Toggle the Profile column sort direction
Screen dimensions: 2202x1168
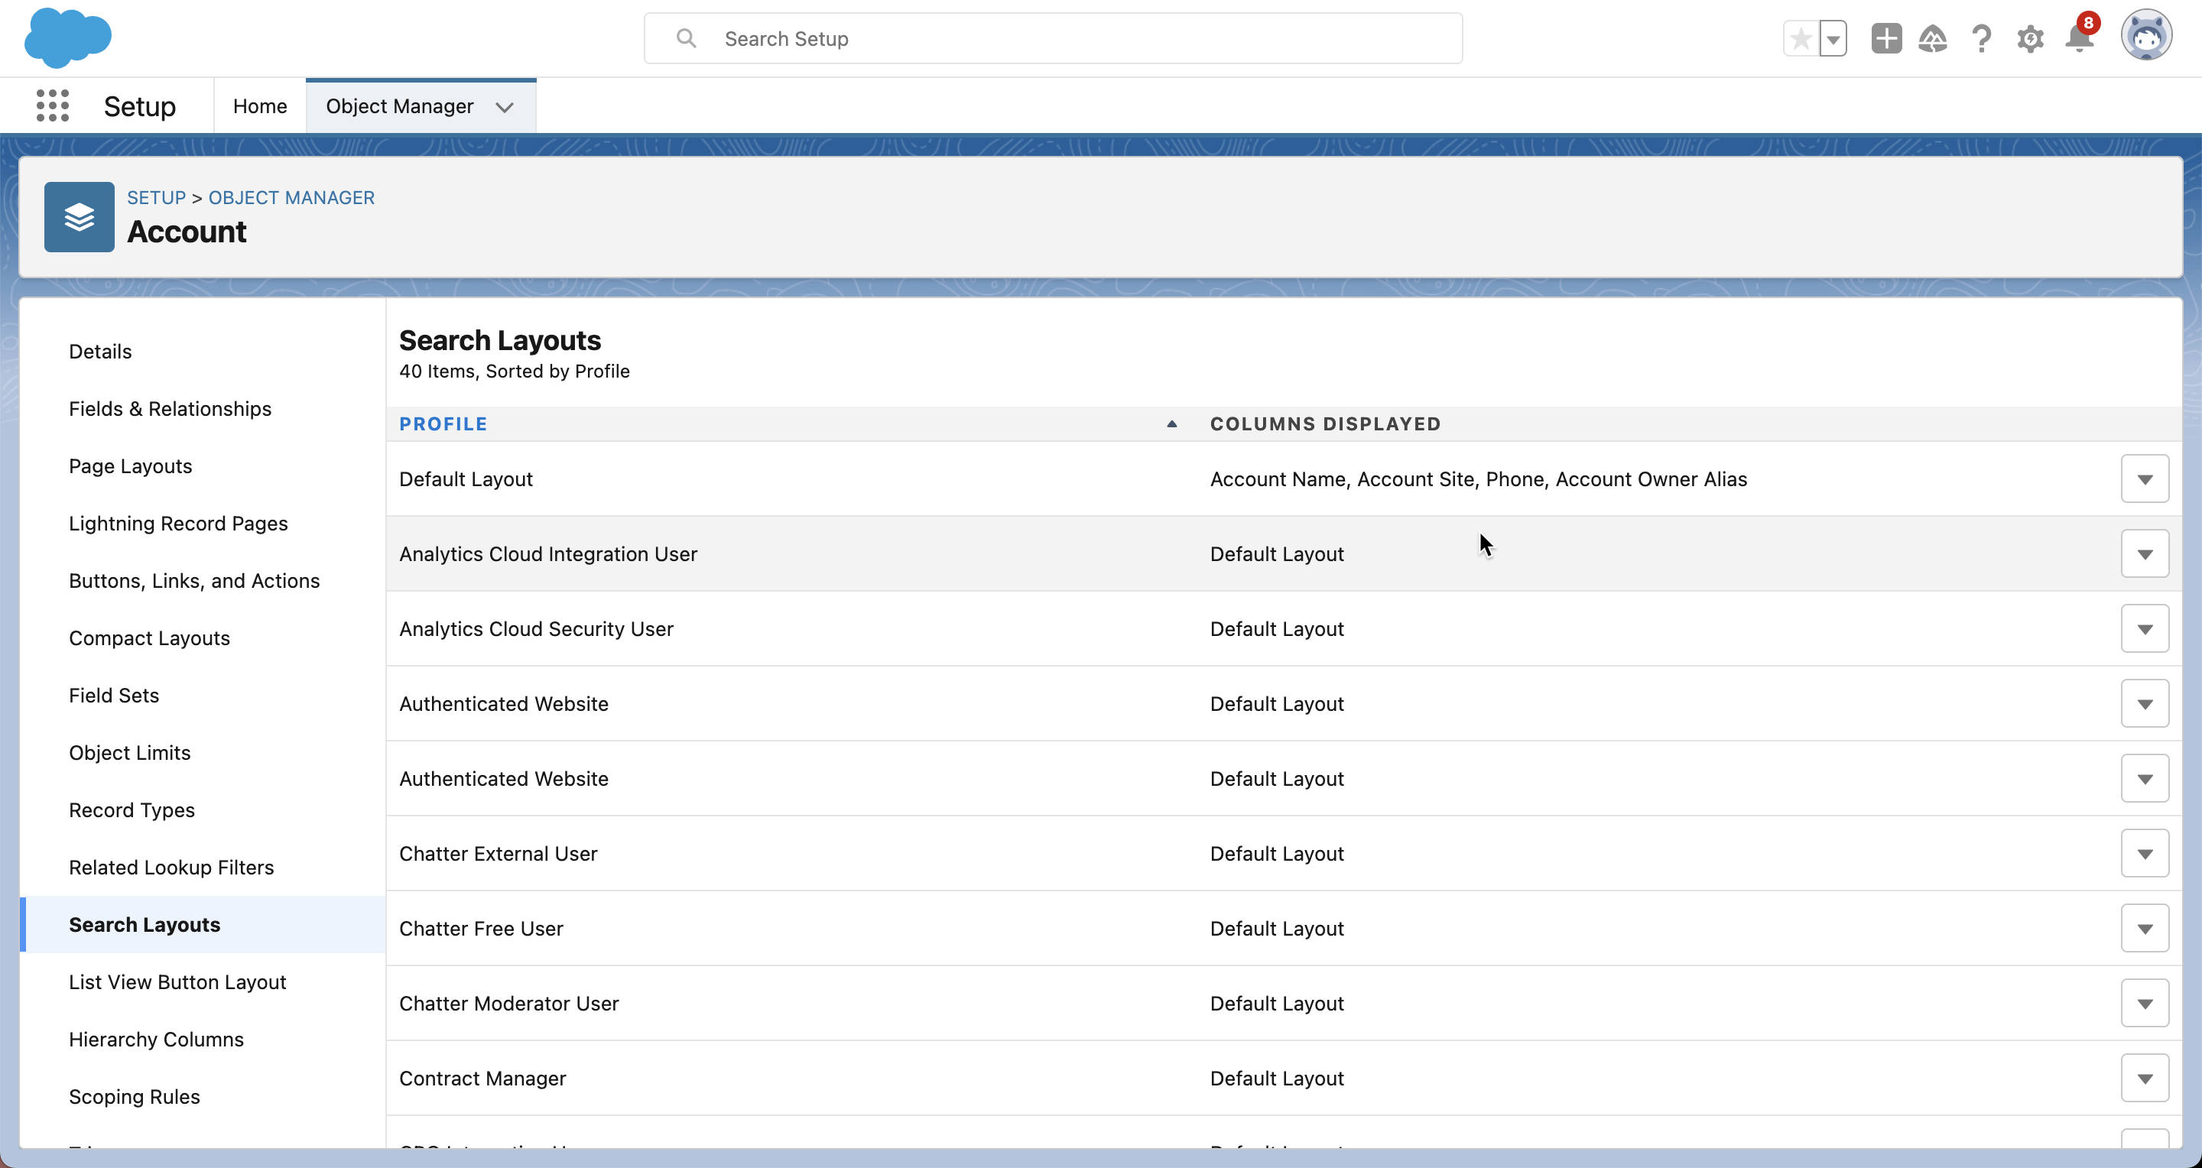[443, 423]
